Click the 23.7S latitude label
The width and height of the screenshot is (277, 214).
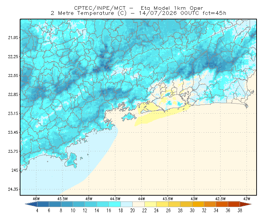tap(13, 151)
